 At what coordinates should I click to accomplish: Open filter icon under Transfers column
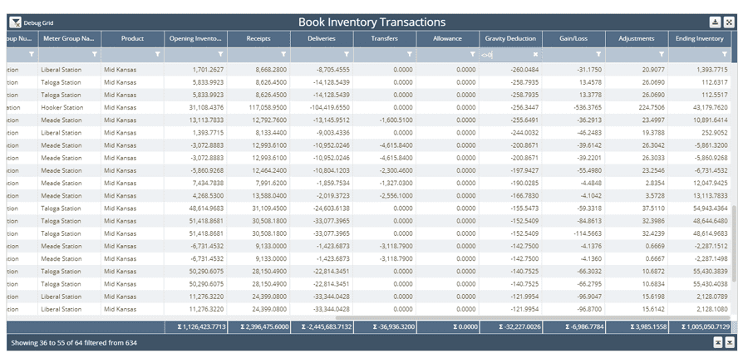(409, 54)
